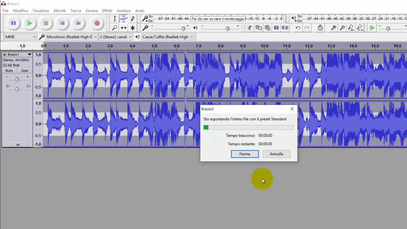Click Ferma in the export dialog
This screenshot has height=229, width=407.
(x=245, y=154)
